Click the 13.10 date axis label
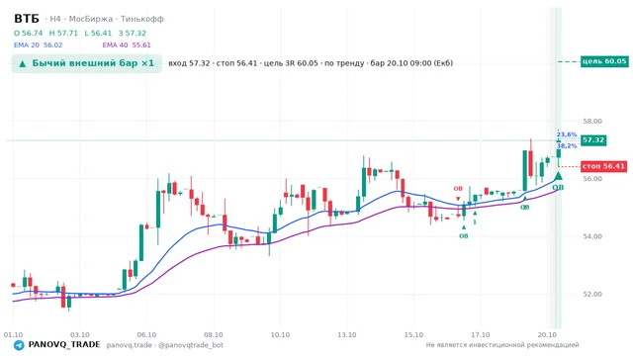Screen dimensions: 633x356 tap(347, 335)
